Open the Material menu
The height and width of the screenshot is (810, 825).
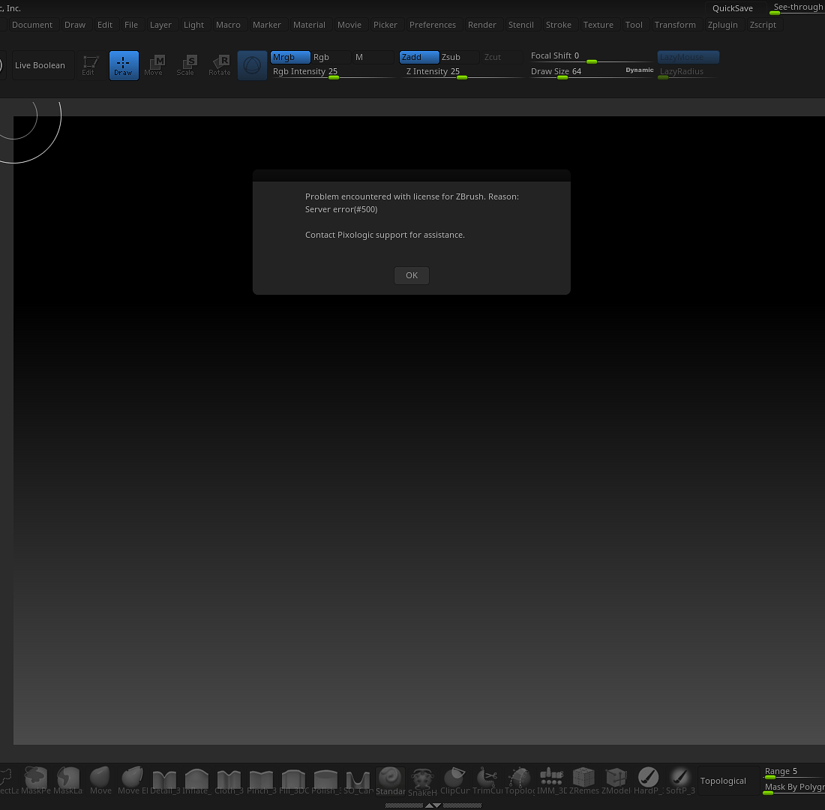[309, 25]
